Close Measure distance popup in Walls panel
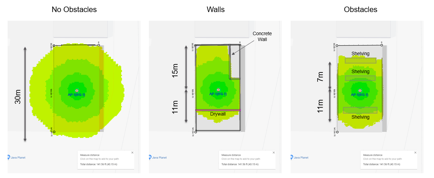This screenshot has height=178, width=434. pyautogui.click(x=274, y=152)
